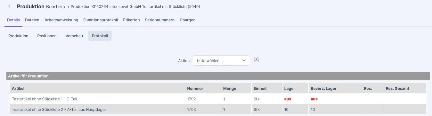Image resolution: width=432 pixels, height=116 pixels.
Task: Select the Details tab
Action: [x=13, y=20]
